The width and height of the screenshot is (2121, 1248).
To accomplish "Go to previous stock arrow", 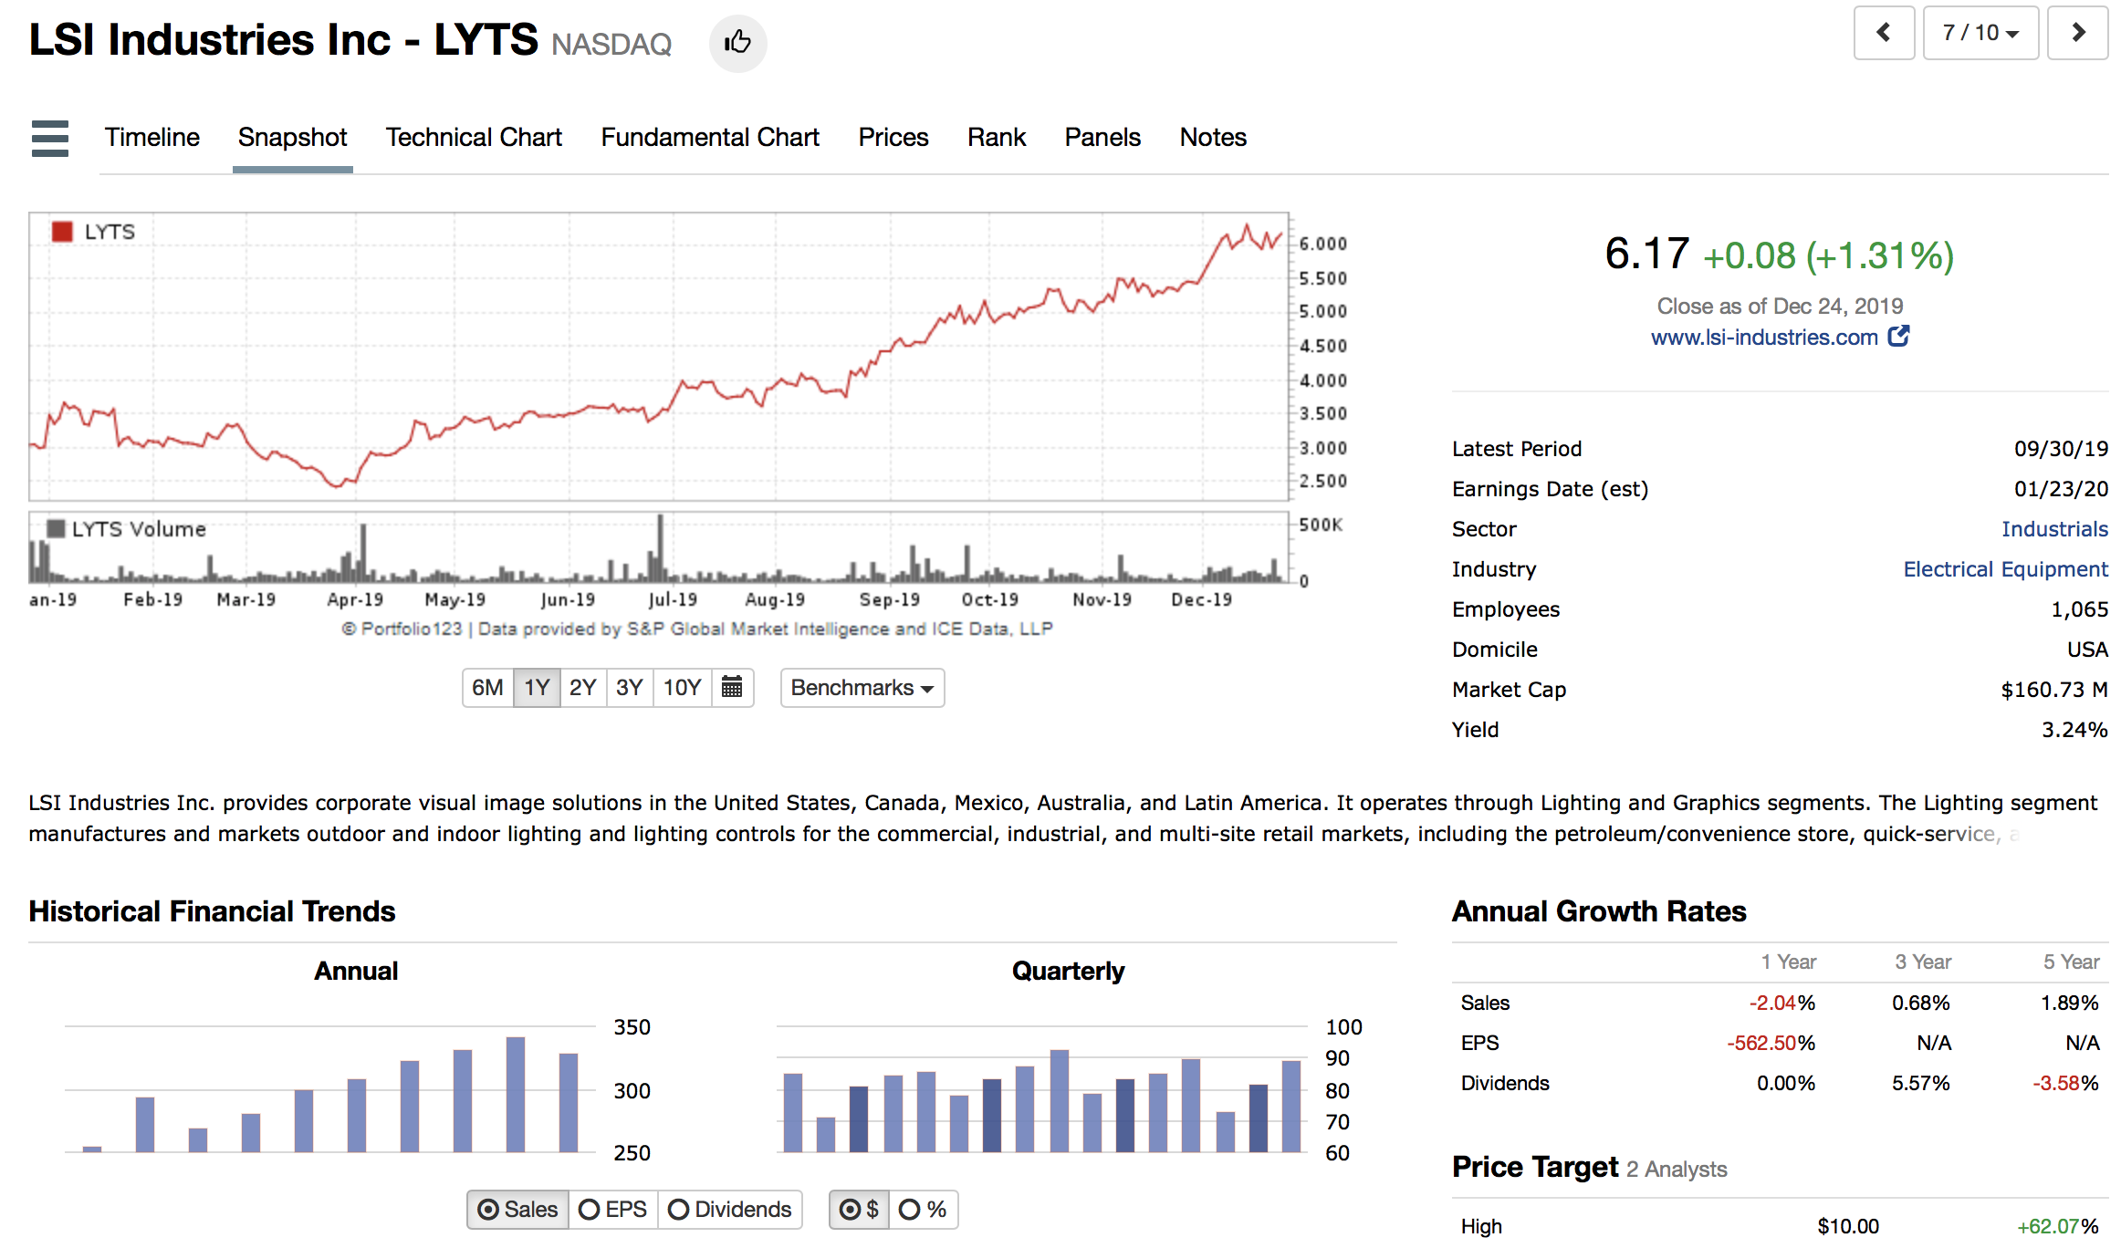I will [x=1884, y=34].
